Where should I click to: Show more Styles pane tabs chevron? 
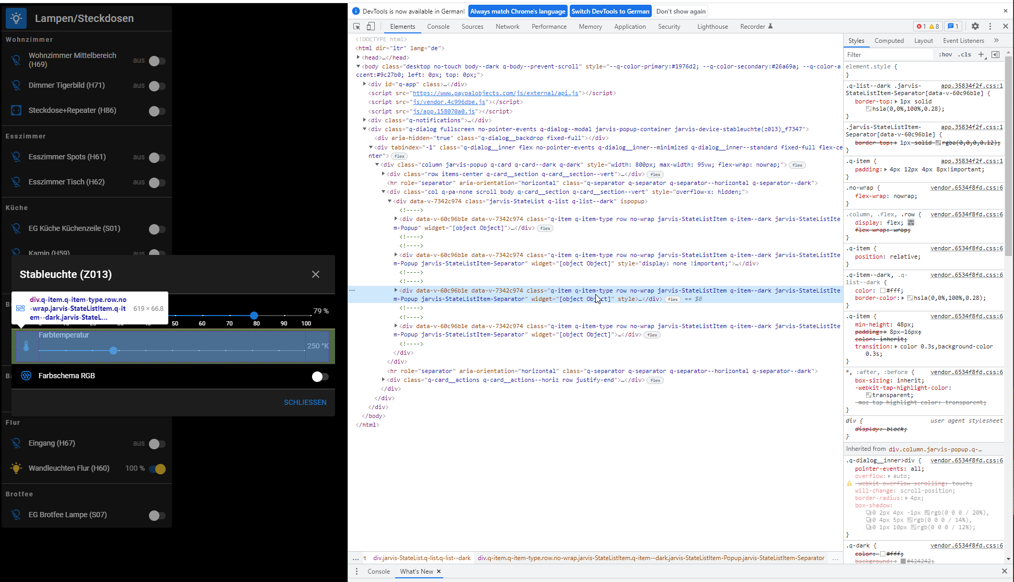point(996,40)
